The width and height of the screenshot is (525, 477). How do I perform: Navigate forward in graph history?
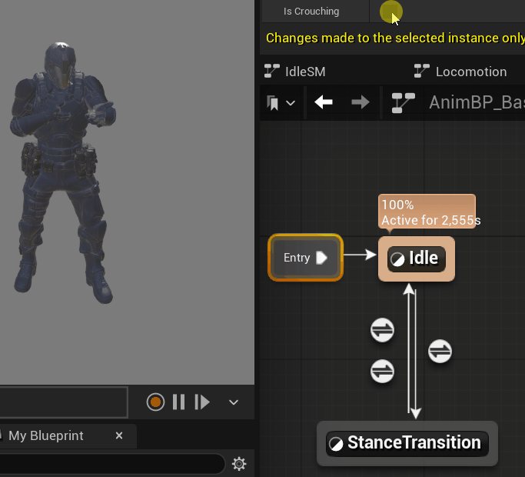(x=360, y=102)
